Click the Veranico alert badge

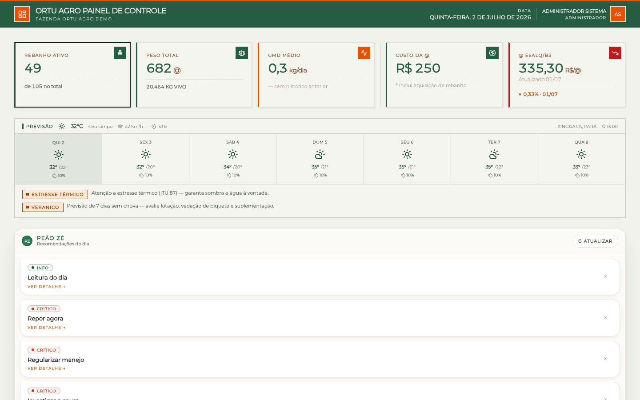click(x=43, y=207)
